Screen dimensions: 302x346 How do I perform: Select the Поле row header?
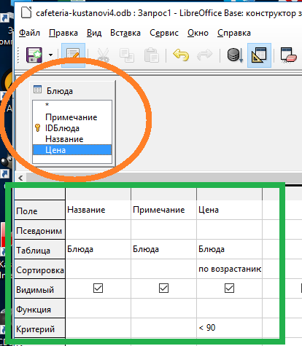click(x=39, y=211)
